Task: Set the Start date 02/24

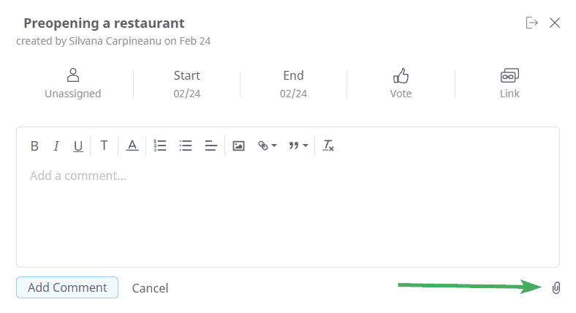Action: point(186,84)
